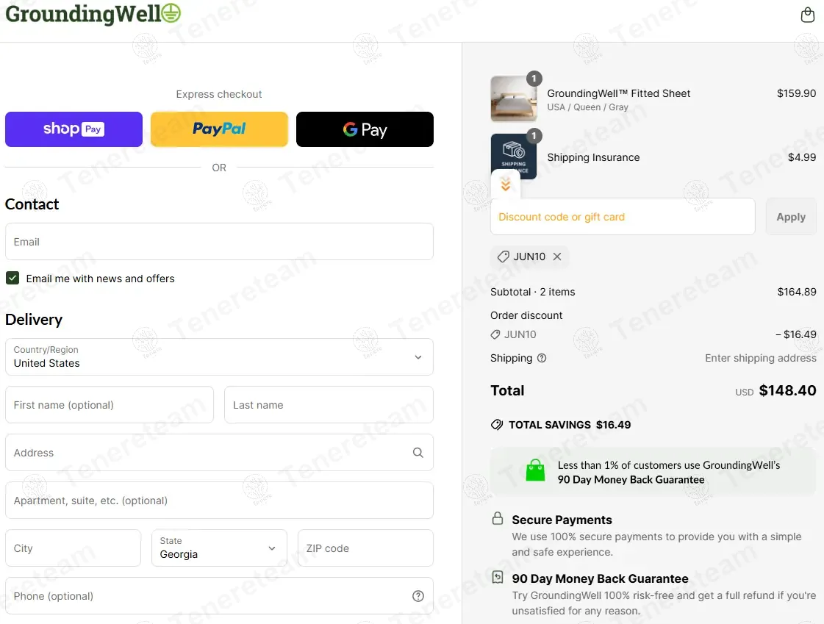
Task: Click the Discount code or gift card field
Action: tap(623, 217)
